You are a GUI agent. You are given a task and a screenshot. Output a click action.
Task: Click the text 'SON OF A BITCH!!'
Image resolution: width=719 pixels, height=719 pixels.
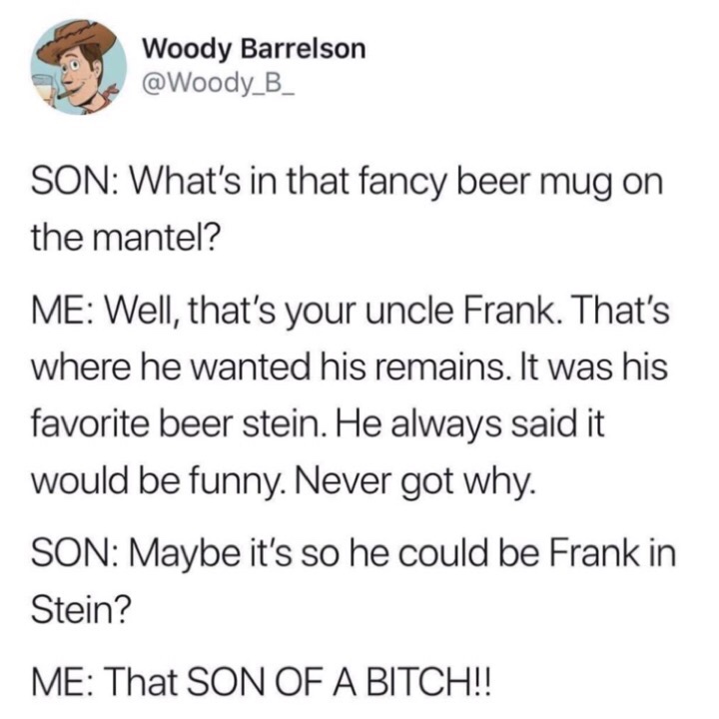tap(339, 683)
